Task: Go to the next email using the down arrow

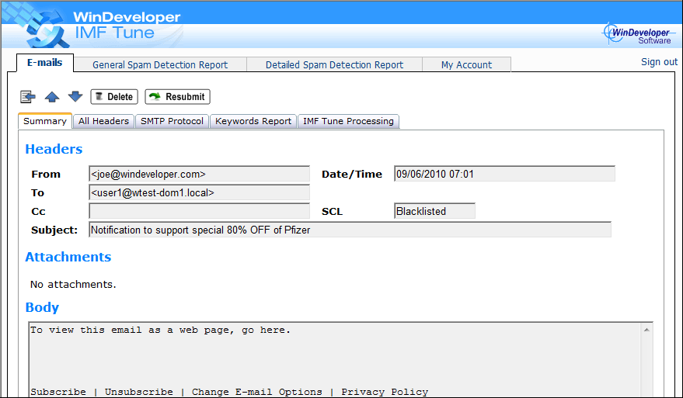Action: (75, 96)
